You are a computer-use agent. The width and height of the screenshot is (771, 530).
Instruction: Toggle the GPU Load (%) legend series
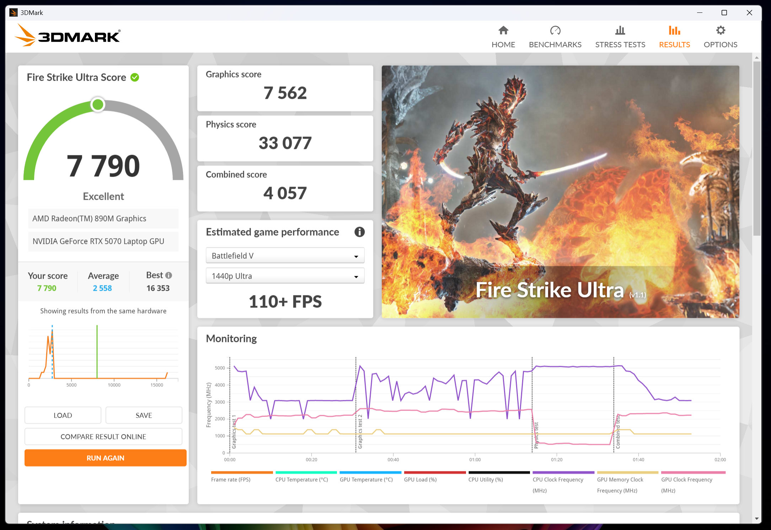point(435,477)
